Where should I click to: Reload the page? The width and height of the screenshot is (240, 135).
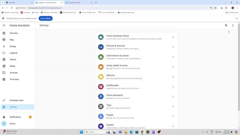pyautogui.click(x=12, y=8)
